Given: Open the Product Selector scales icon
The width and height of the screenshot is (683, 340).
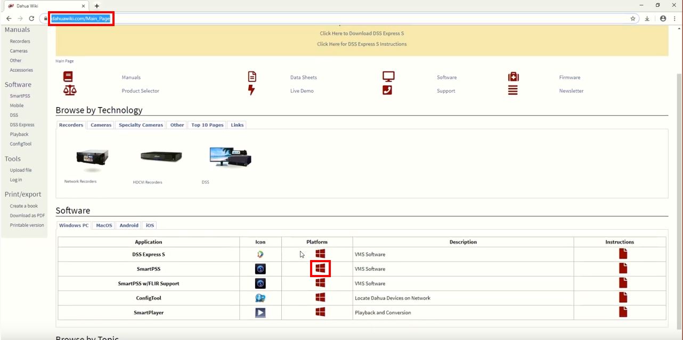Looking at the screenshot, I should click(70, 91).
